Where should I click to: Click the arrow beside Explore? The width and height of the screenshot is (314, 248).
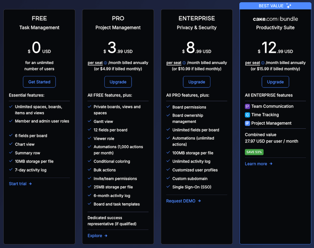click(x=106, y=236)
